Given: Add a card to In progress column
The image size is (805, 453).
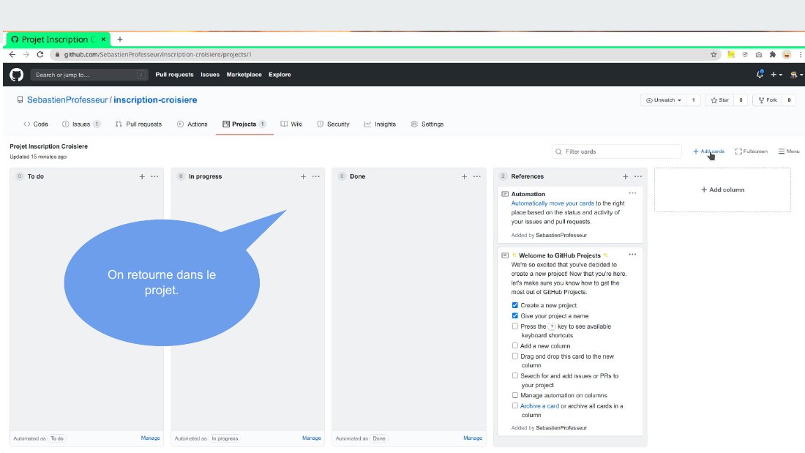Looking at the screenshot, I should pyautogui.click(x=304, y=176).
